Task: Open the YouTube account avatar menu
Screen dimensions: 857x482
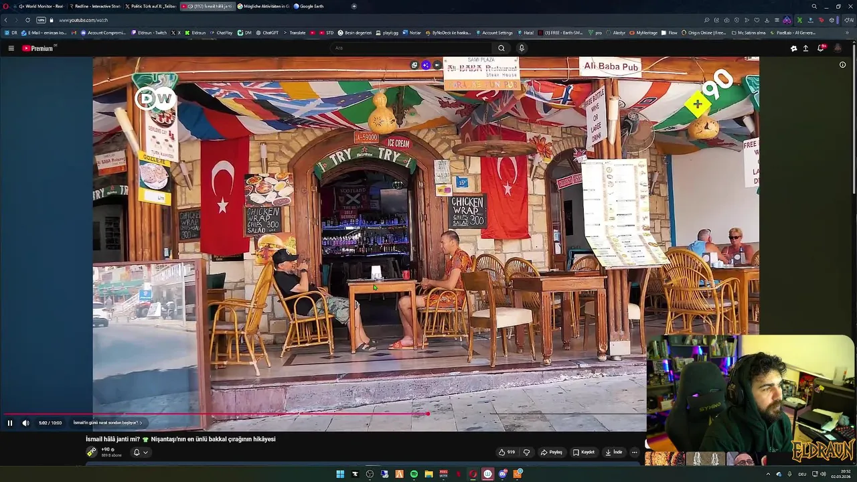Action: [838, 48]
